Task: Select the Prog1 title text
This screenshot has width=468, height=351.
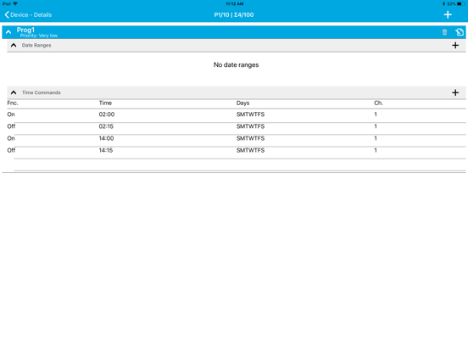Action: point(25,30)
